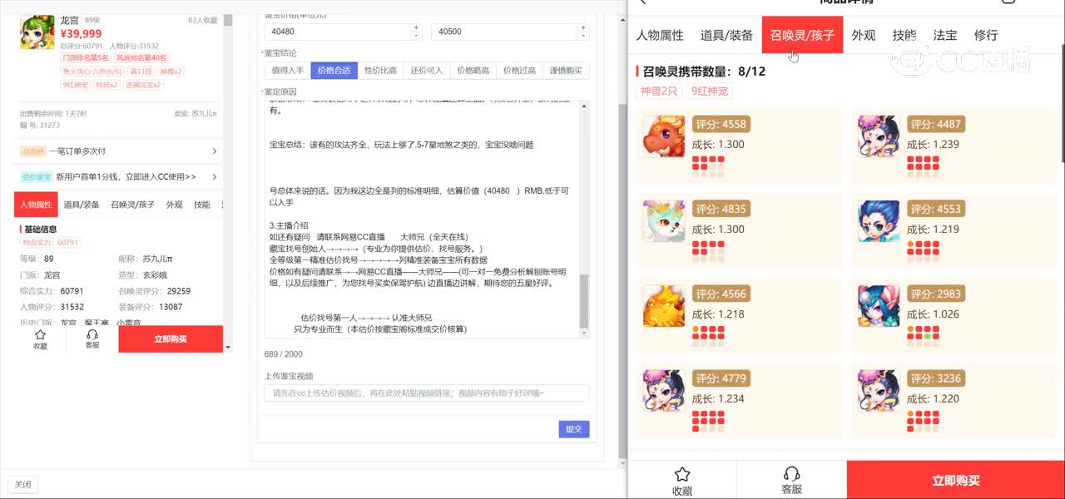
Task: Select 道具/装备 tab in left panel
Action: pos(82,205)
